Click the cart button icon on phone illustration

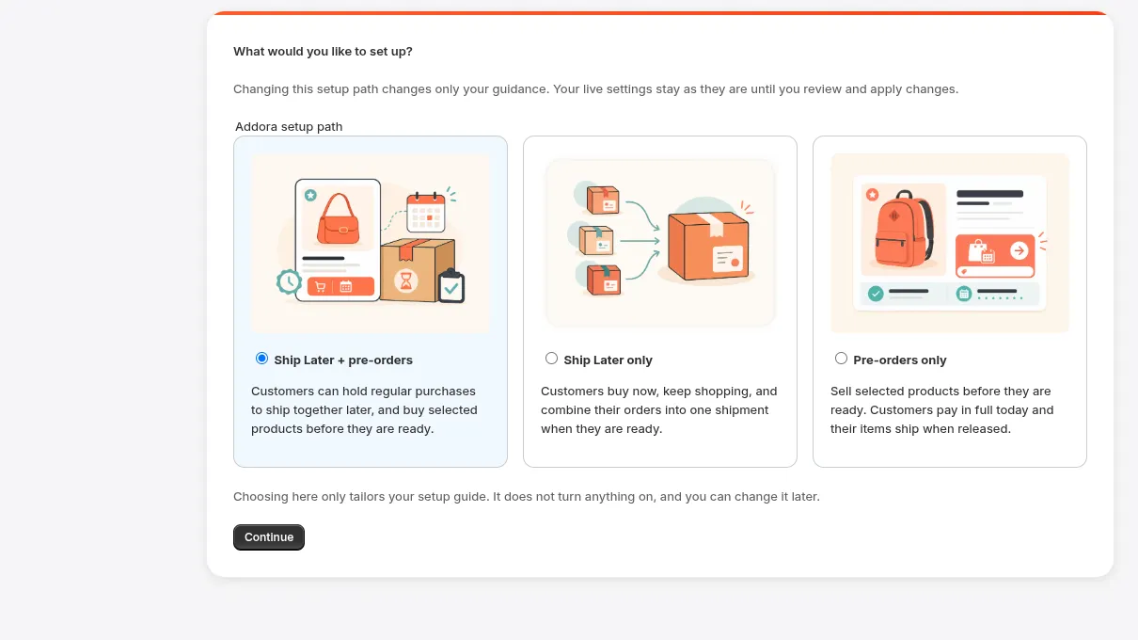(x=321, y=287)
